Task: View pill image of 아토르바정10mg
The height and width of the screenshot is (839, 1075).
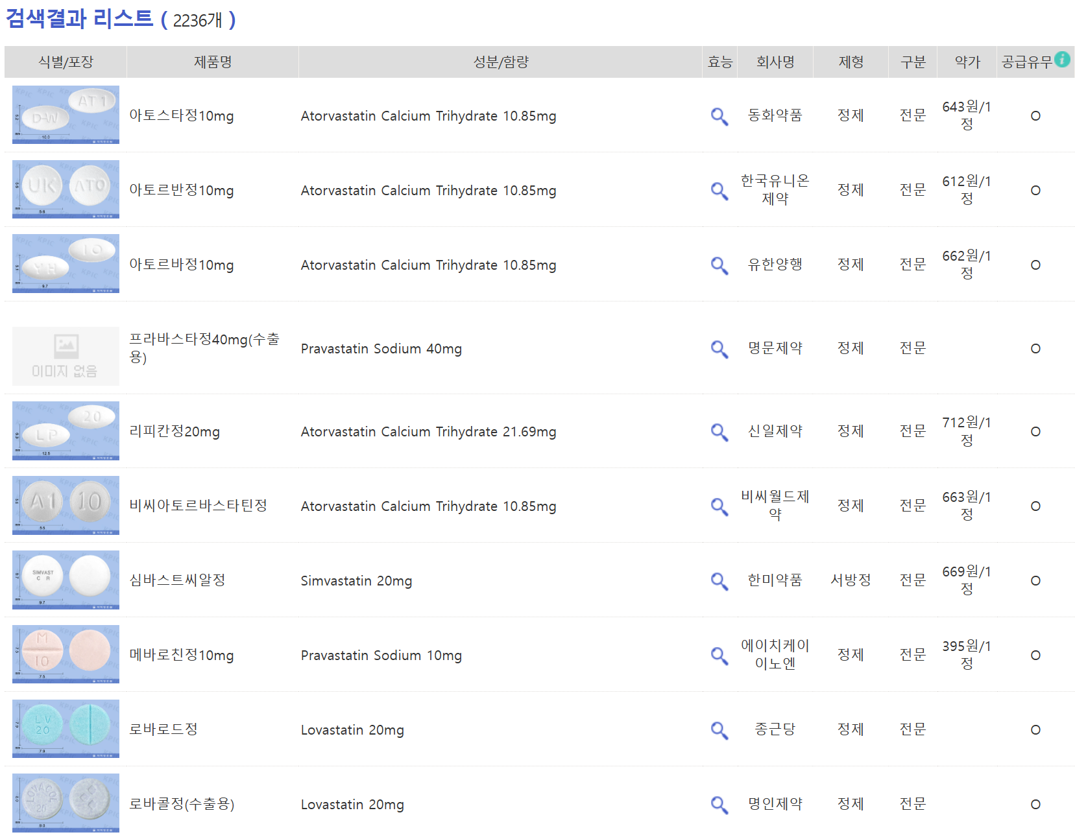Action: [66, 263]
